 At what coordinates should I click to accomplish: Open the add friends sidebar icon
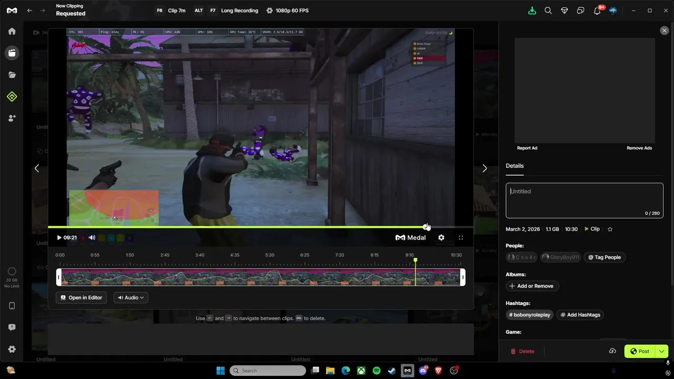tap(12, 118)
